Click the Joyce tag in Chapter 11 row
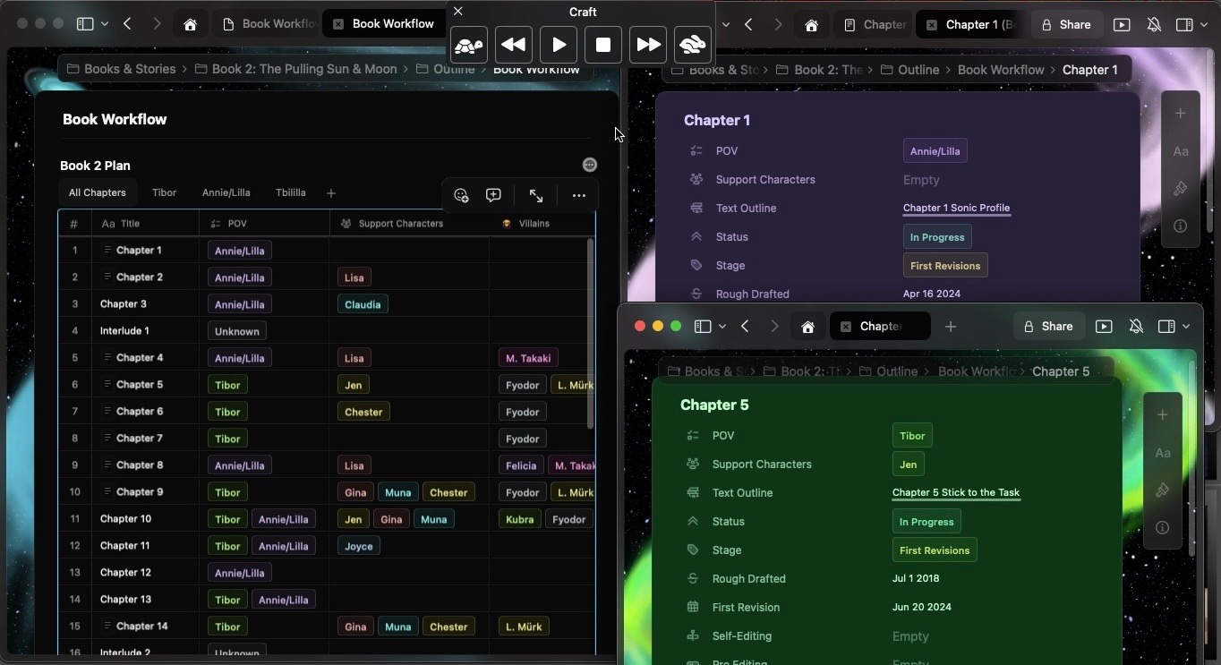 [358, 546]
